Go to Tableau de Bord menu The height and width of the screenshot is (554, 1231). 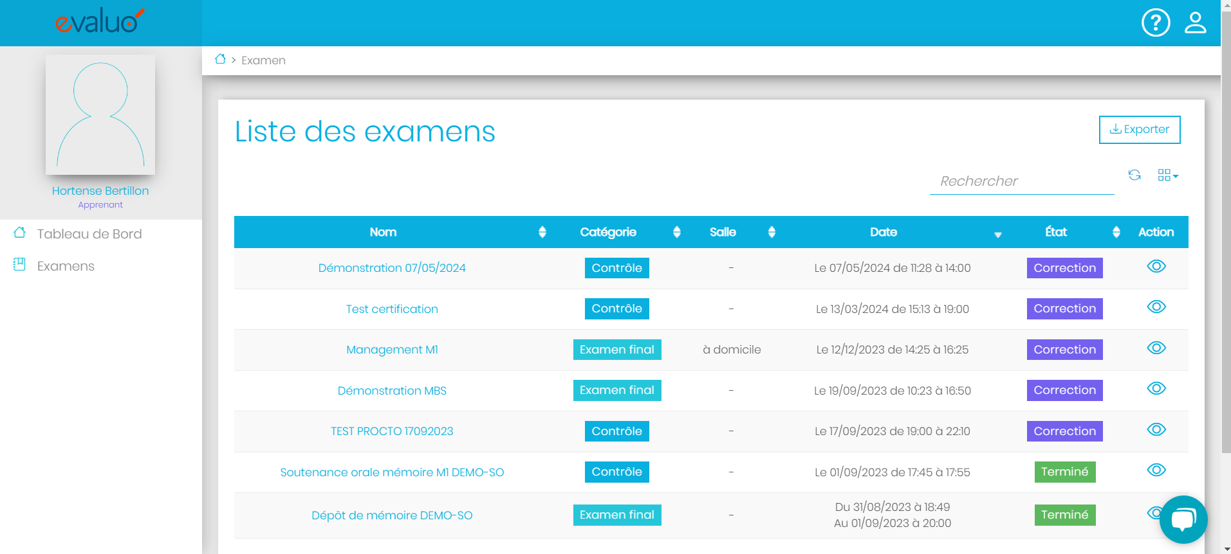click(89, 234)
